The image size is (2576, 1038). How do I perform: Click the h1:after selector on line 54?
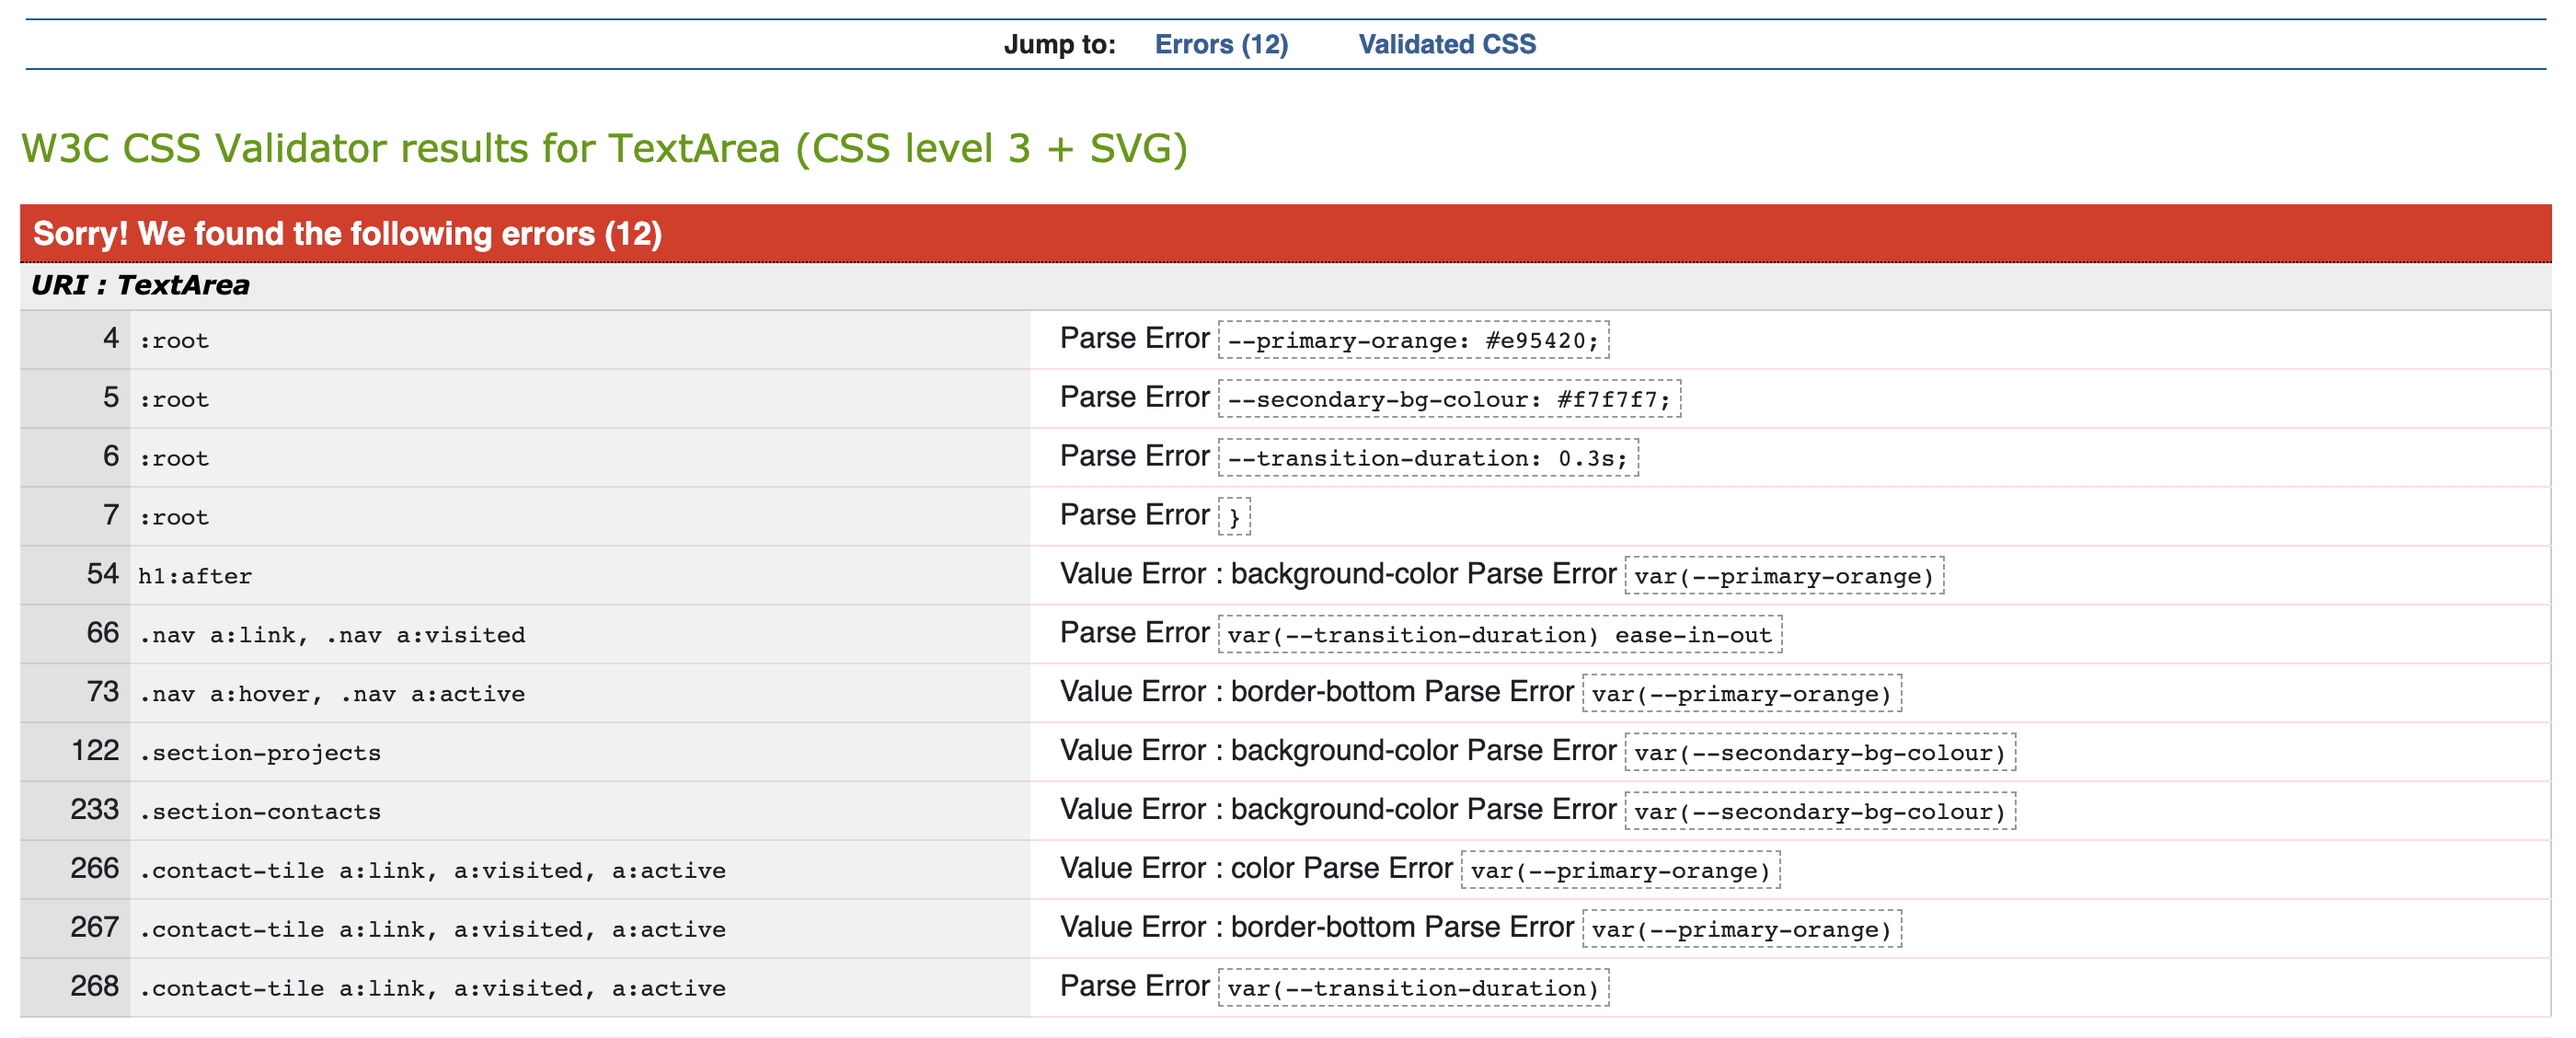tap(195, 575)
